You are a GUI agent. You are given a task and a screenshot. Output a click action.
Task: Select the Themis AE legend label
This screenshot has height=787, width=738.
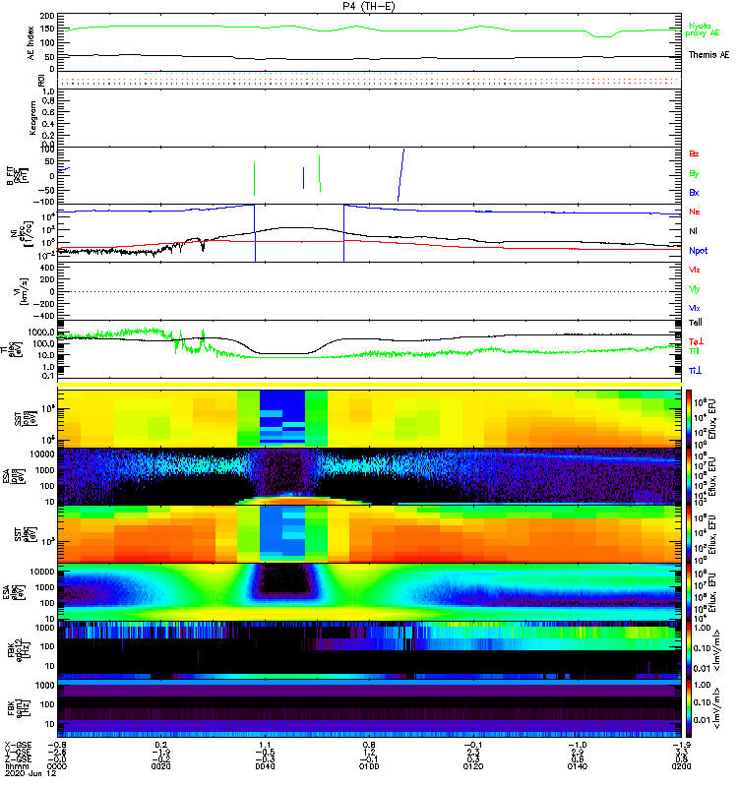(708, 55)
